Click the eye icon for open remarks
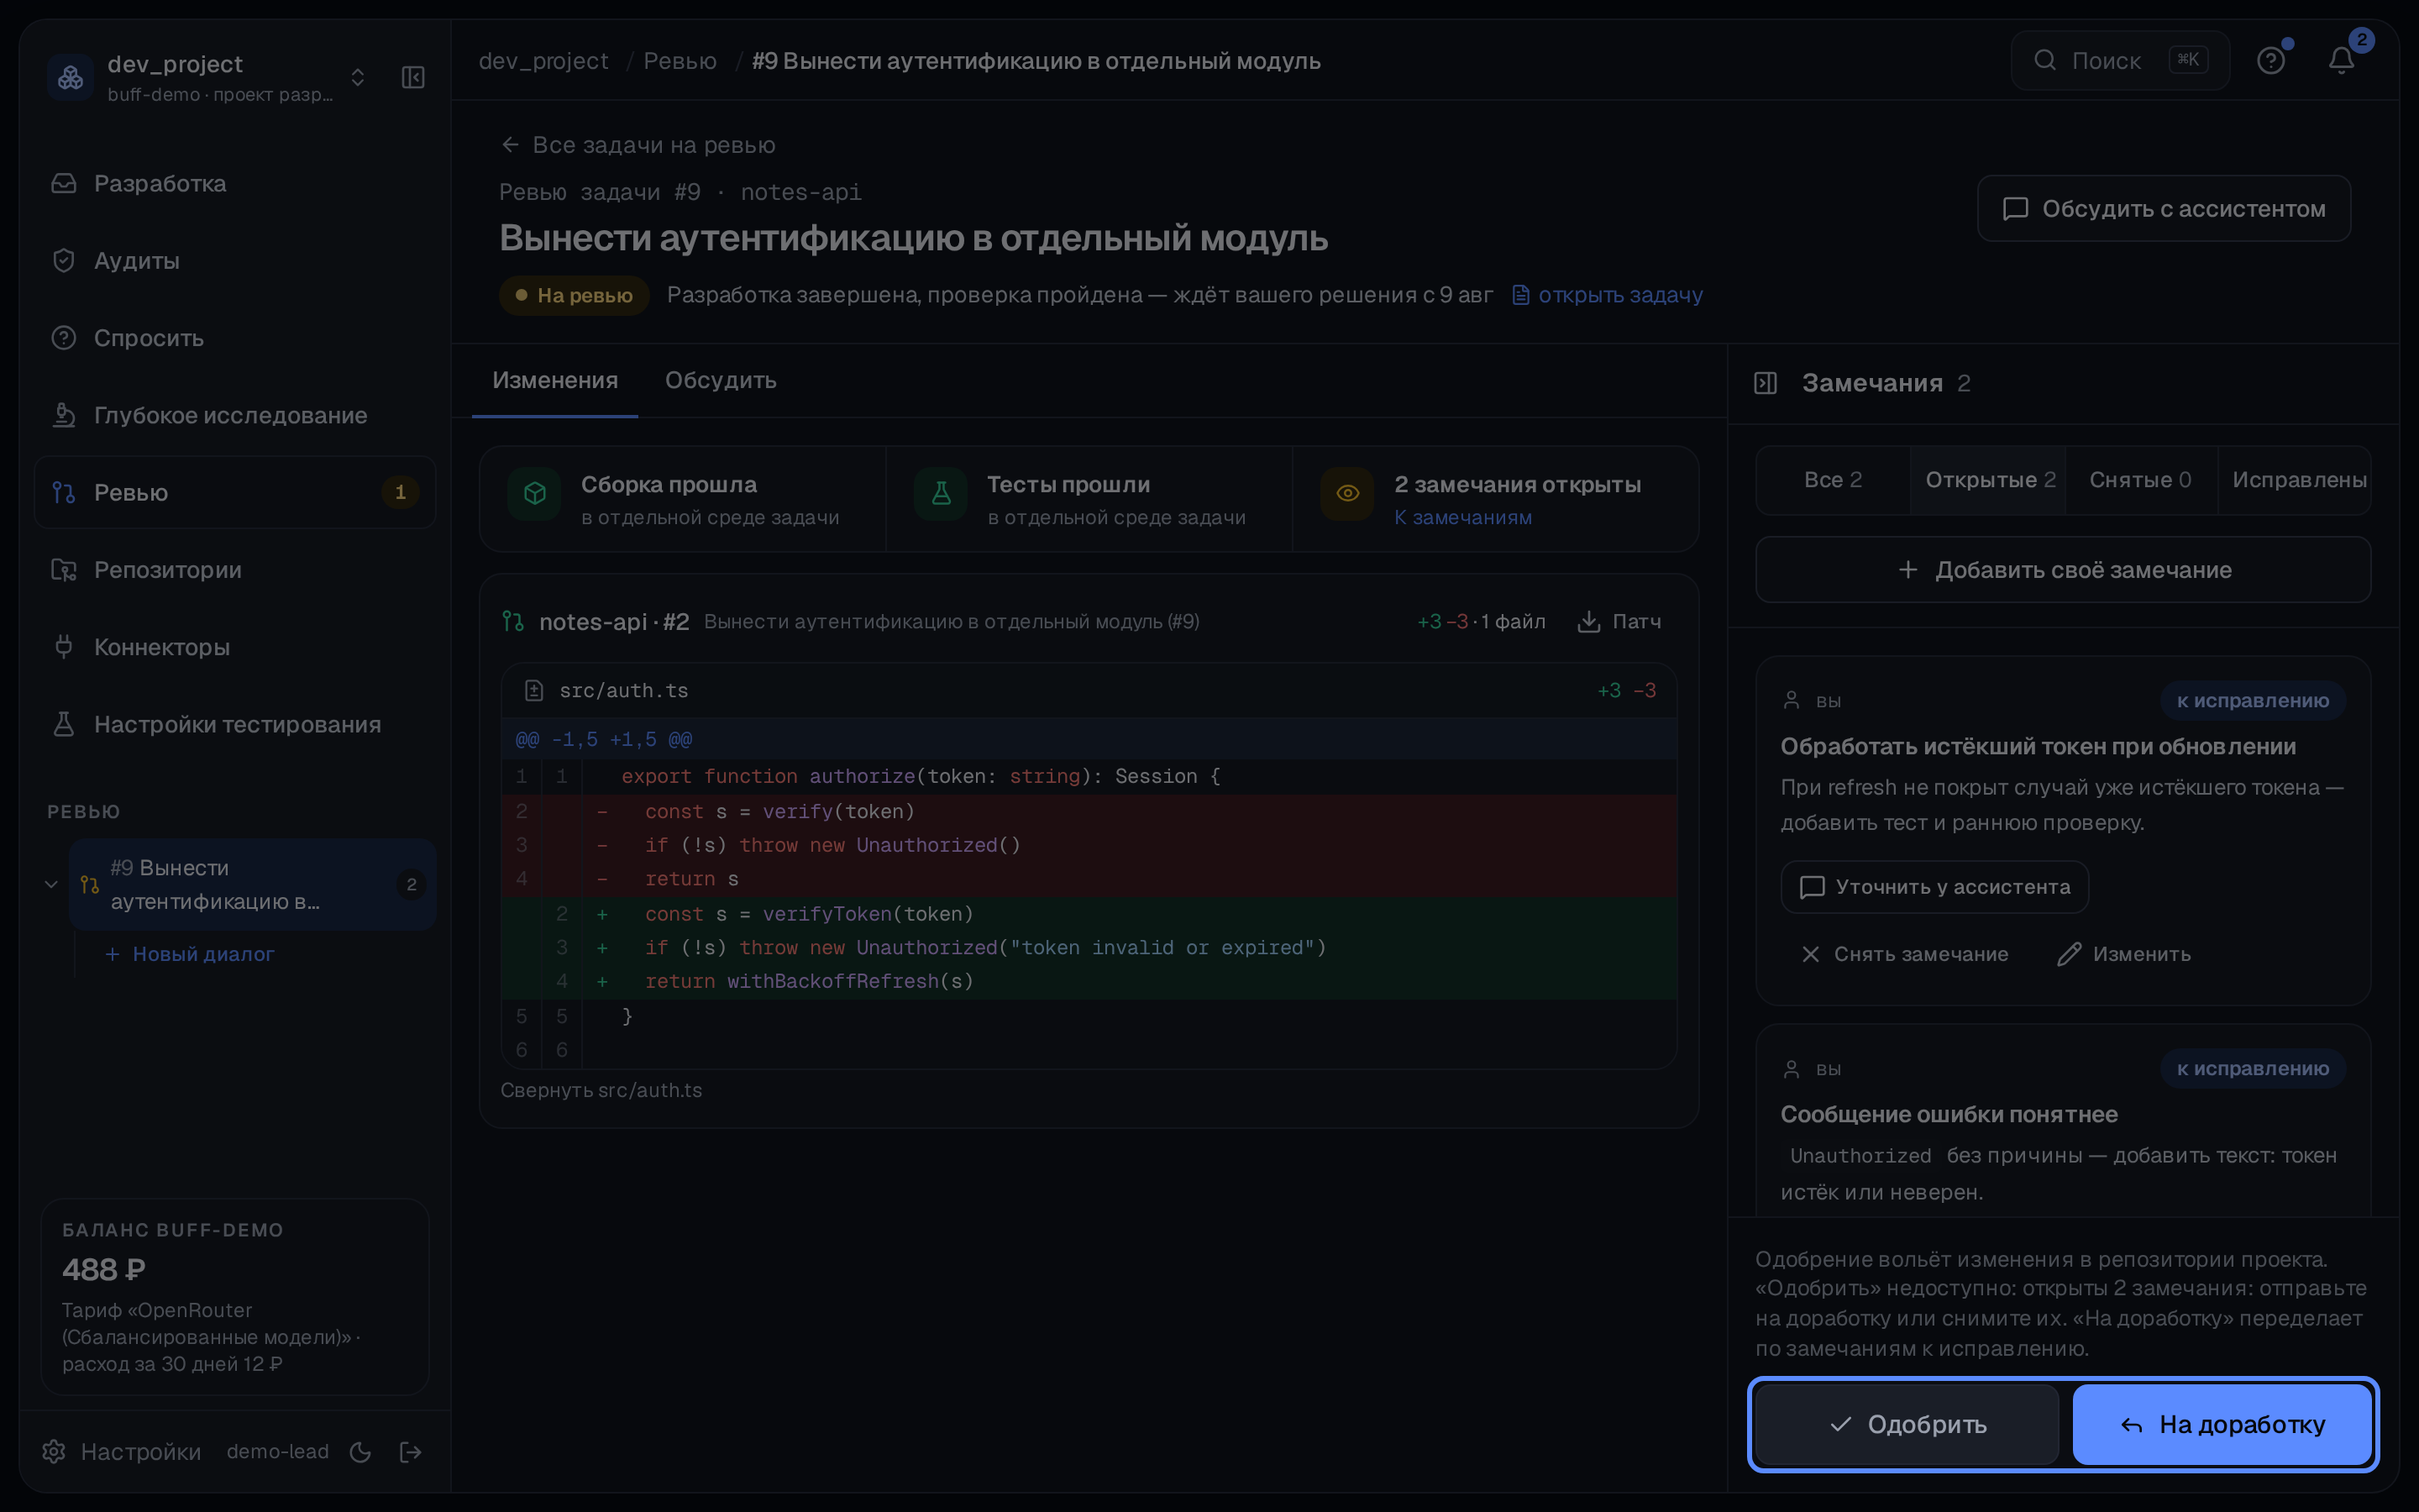 (1347, 493)
